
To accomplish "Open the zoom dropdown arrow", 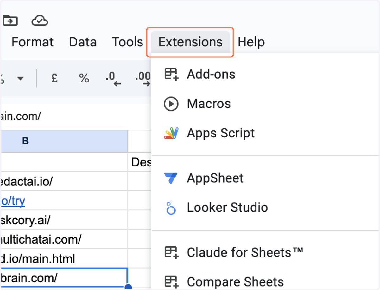I will click(21, 78).
